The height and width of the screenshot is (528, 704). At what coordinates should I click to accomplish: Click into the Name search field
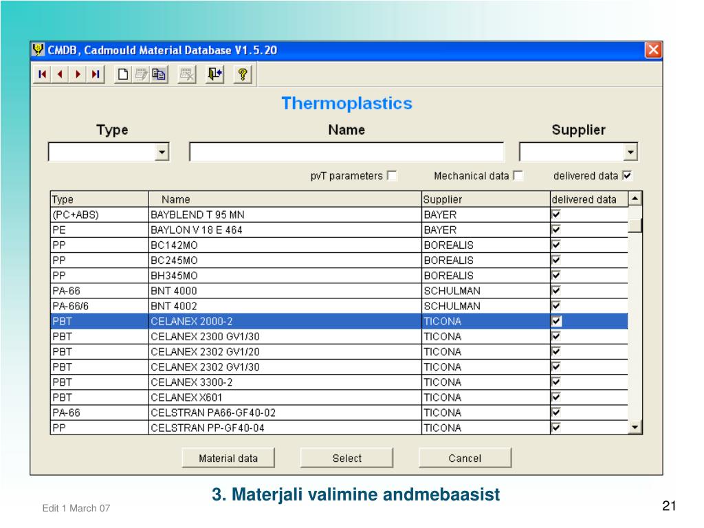click(346, 152)
